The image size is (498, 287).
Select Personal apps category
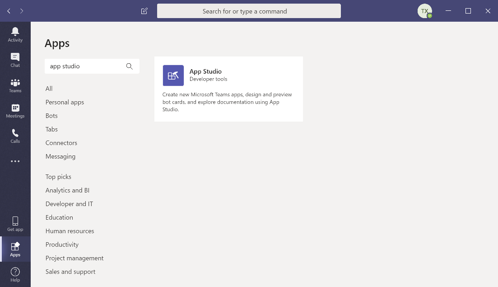tap(65, 102)
